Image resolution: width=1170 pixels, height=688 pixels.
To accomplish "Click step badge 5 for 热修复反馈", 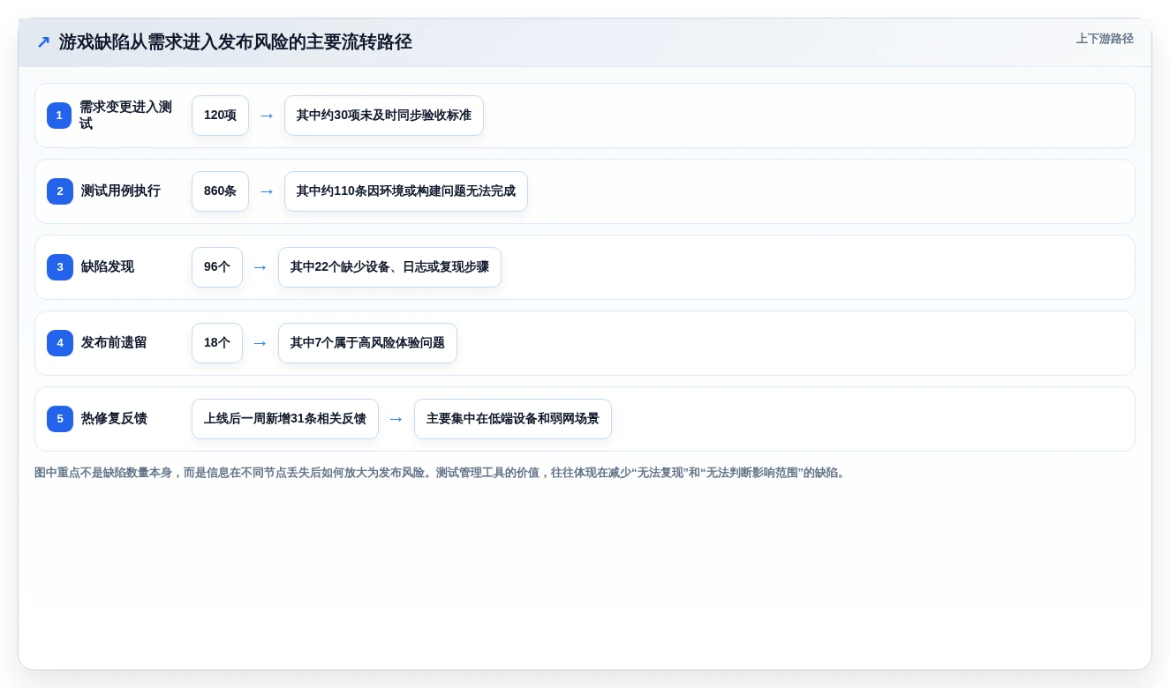I will point(59,419).
